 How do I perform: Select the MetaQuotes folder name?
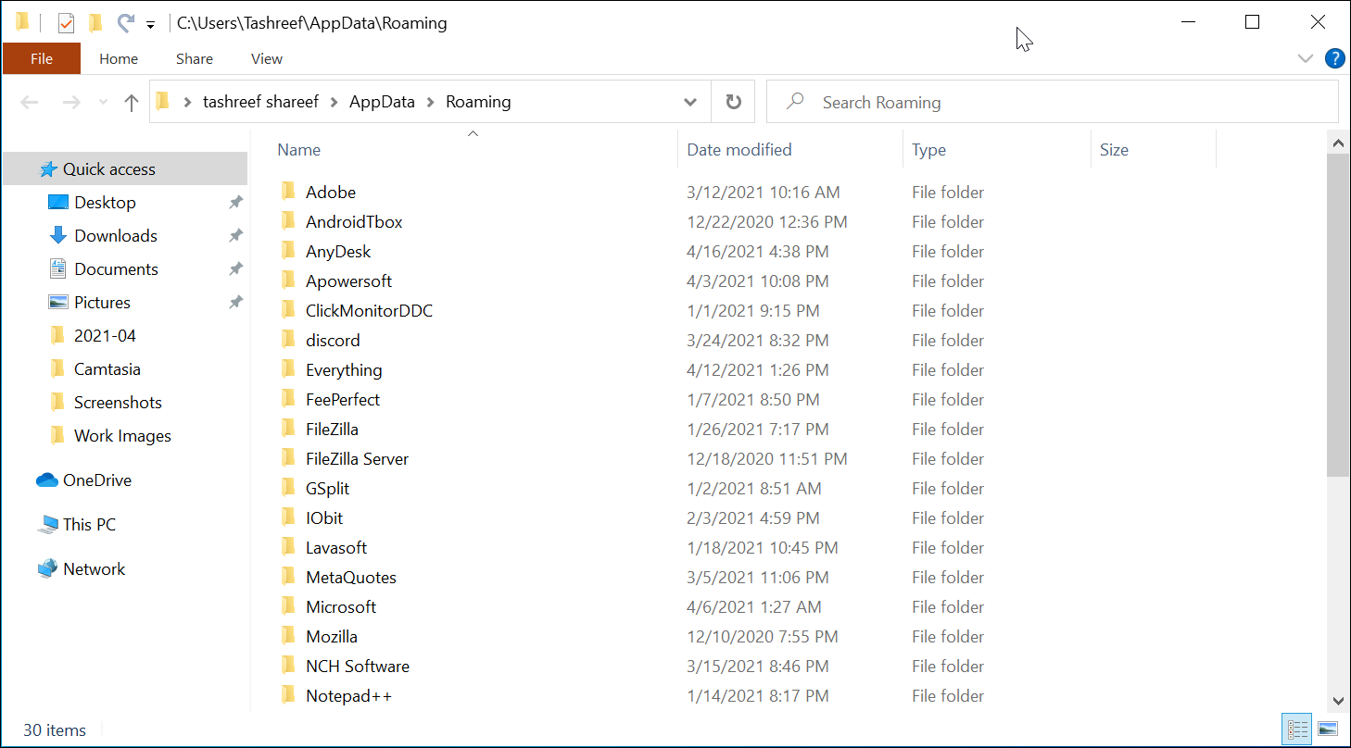click(x=351, y=578)
